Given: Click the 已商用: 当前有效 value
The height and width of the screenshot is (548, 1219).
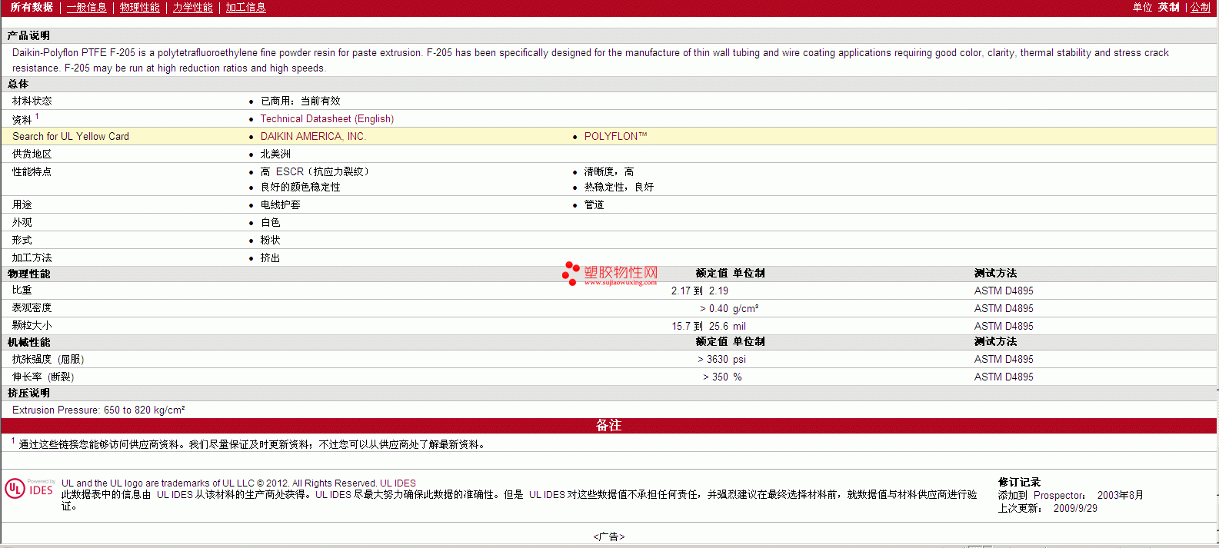Looking at the screenshot, I should coord(300,101).
